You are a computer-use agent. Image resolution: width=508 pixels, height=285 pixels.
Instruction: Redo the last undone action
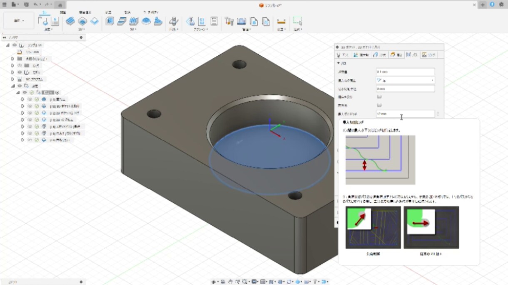click(46, 5)
